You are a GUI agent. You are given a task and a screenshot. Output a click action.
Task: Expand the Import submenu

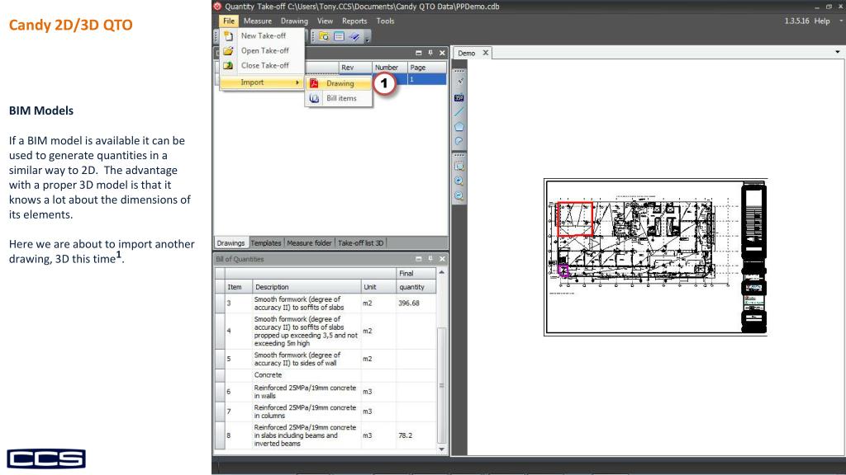click(263, 82)
